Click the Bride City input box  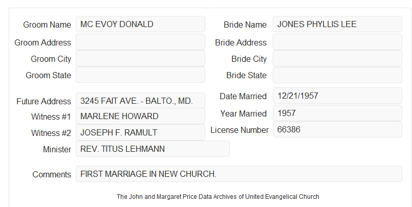[x=337, y=58]
